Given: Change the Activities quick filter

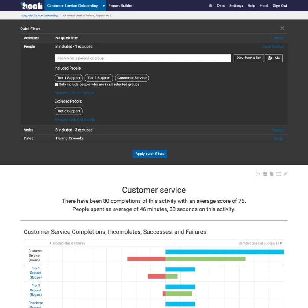Looking at the screenshot, I should [278, 38].
